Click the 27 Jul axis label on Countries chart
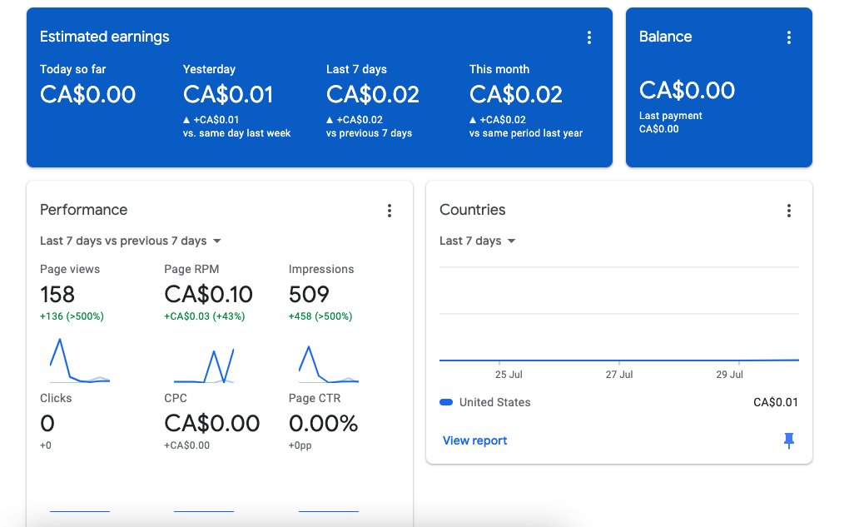The height and width of the screenshot is (527, 849). [x=619, y=375]
